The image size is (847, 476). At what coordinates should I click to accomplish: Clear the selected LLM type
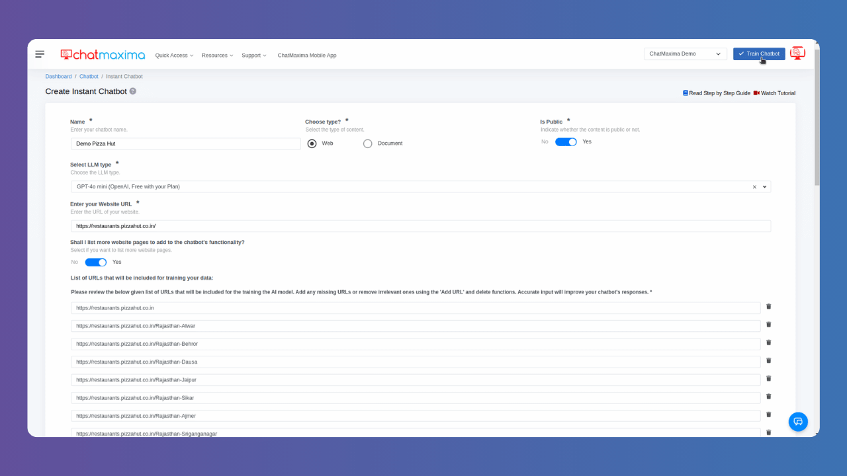point(754,187)
